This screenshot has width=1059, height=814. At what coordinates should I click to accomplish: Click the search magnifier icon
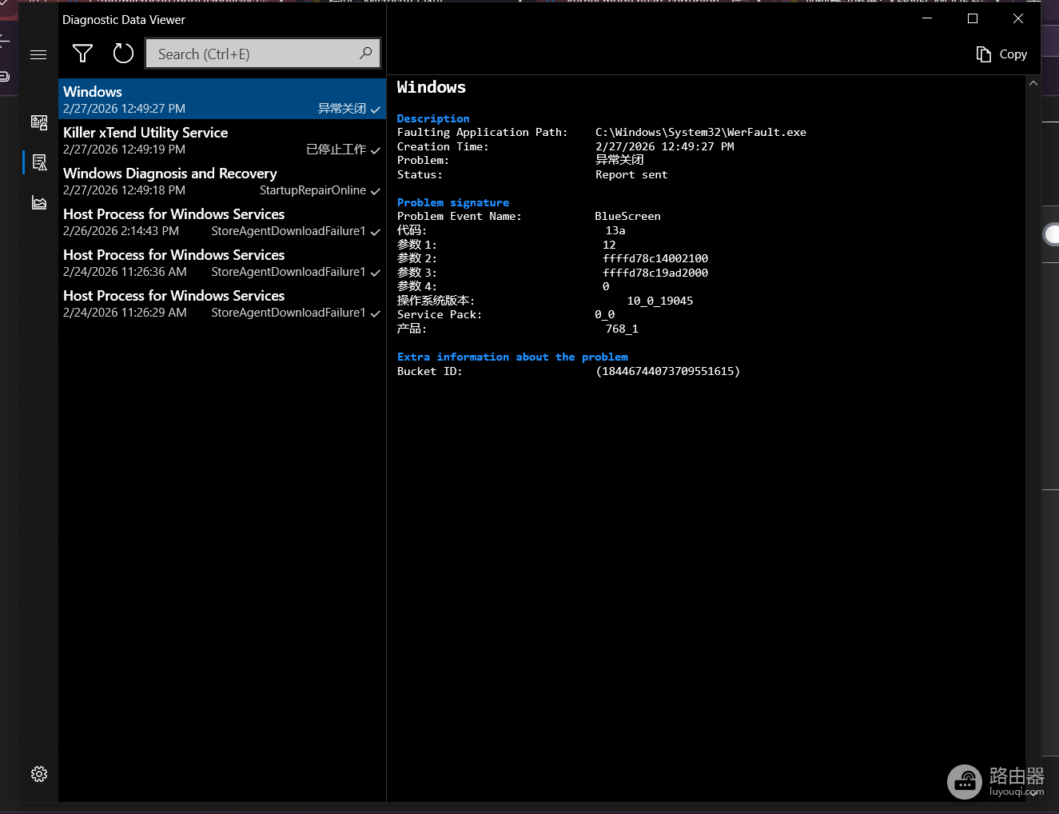365,54
